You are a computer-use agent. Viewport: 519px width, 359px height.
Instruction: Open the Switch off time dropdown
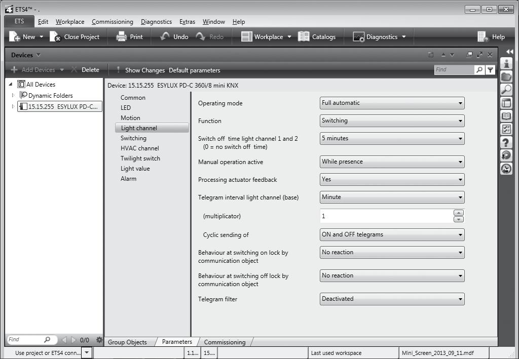click(x=392, y=138)
